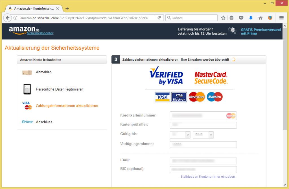Bookmark this page with the star icon
This screenshot has height=189, width=289.
click(x=223, y=18)
